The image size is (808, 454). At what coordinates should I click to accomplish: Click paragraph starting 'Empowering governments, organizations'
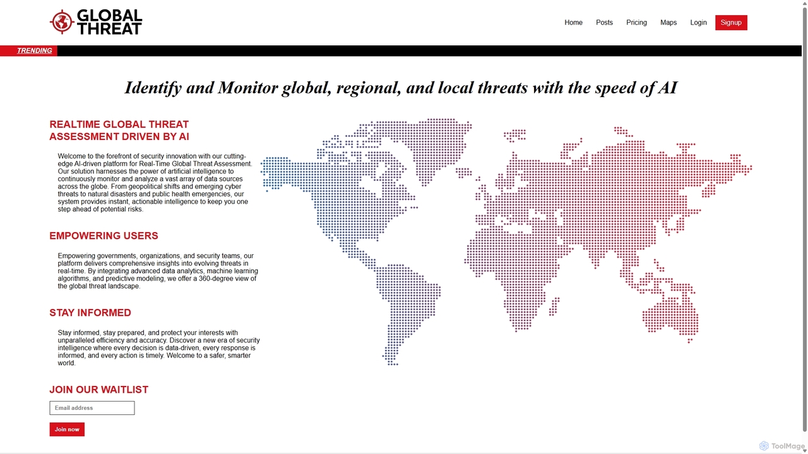158,271
